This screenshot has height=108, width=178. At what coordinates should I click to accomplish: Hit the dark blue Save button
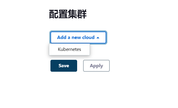(64, 66)
